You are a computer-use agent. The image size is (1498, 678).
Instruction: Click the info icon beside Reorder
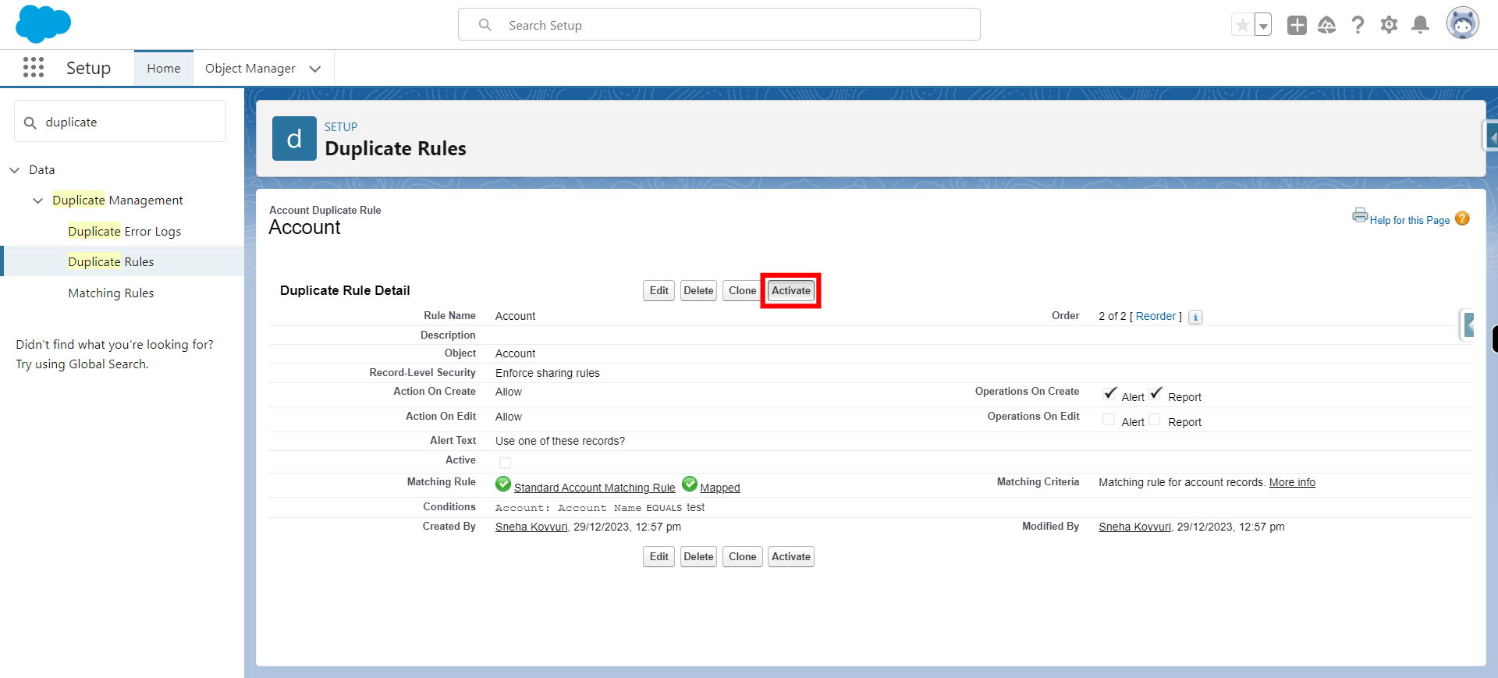[1195, 317]
